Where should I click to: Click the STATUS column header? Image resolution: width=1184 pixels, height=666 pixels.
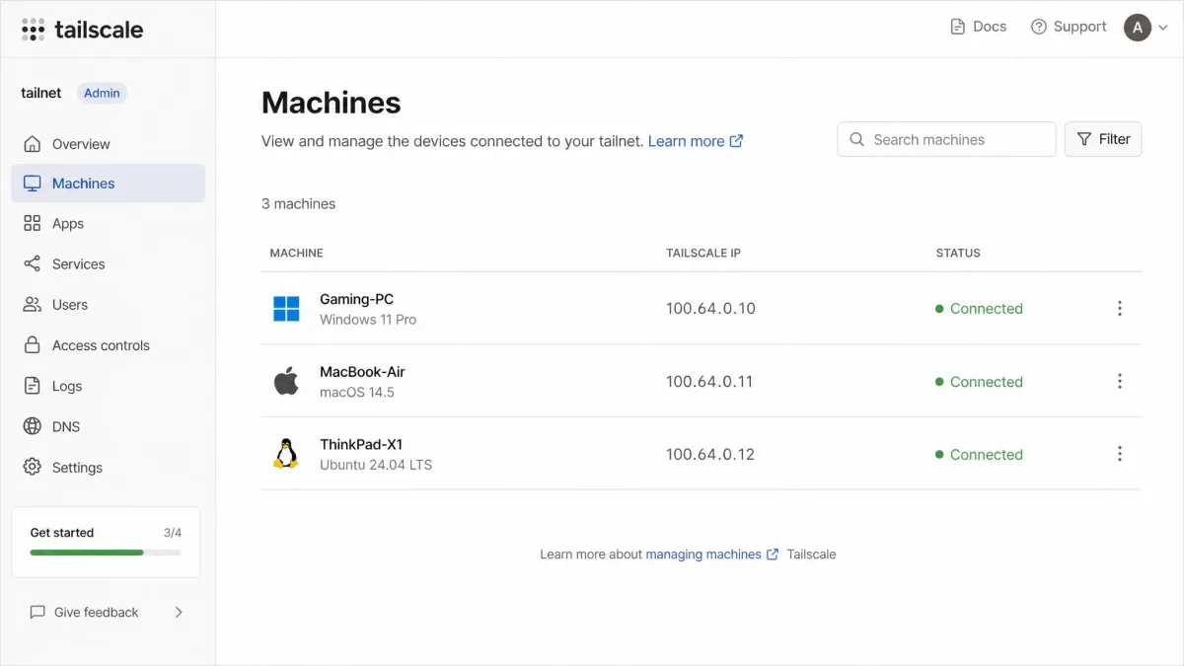(958, 254)
